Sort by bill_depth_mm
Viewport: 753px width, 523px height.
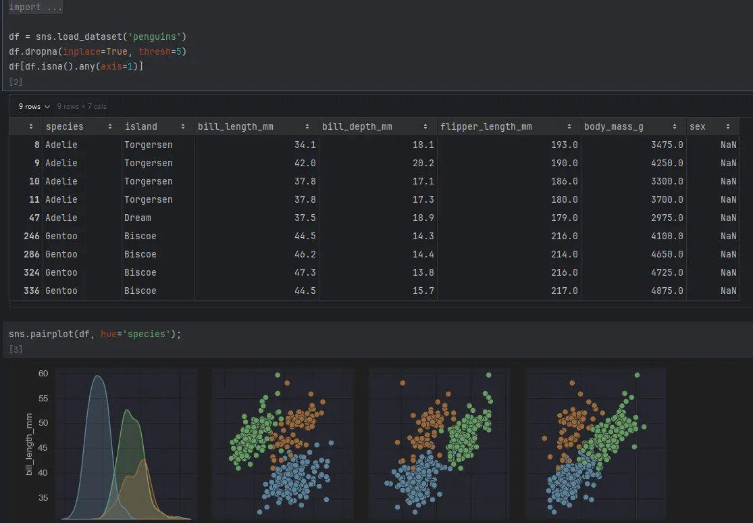click(x=425, y=126)
